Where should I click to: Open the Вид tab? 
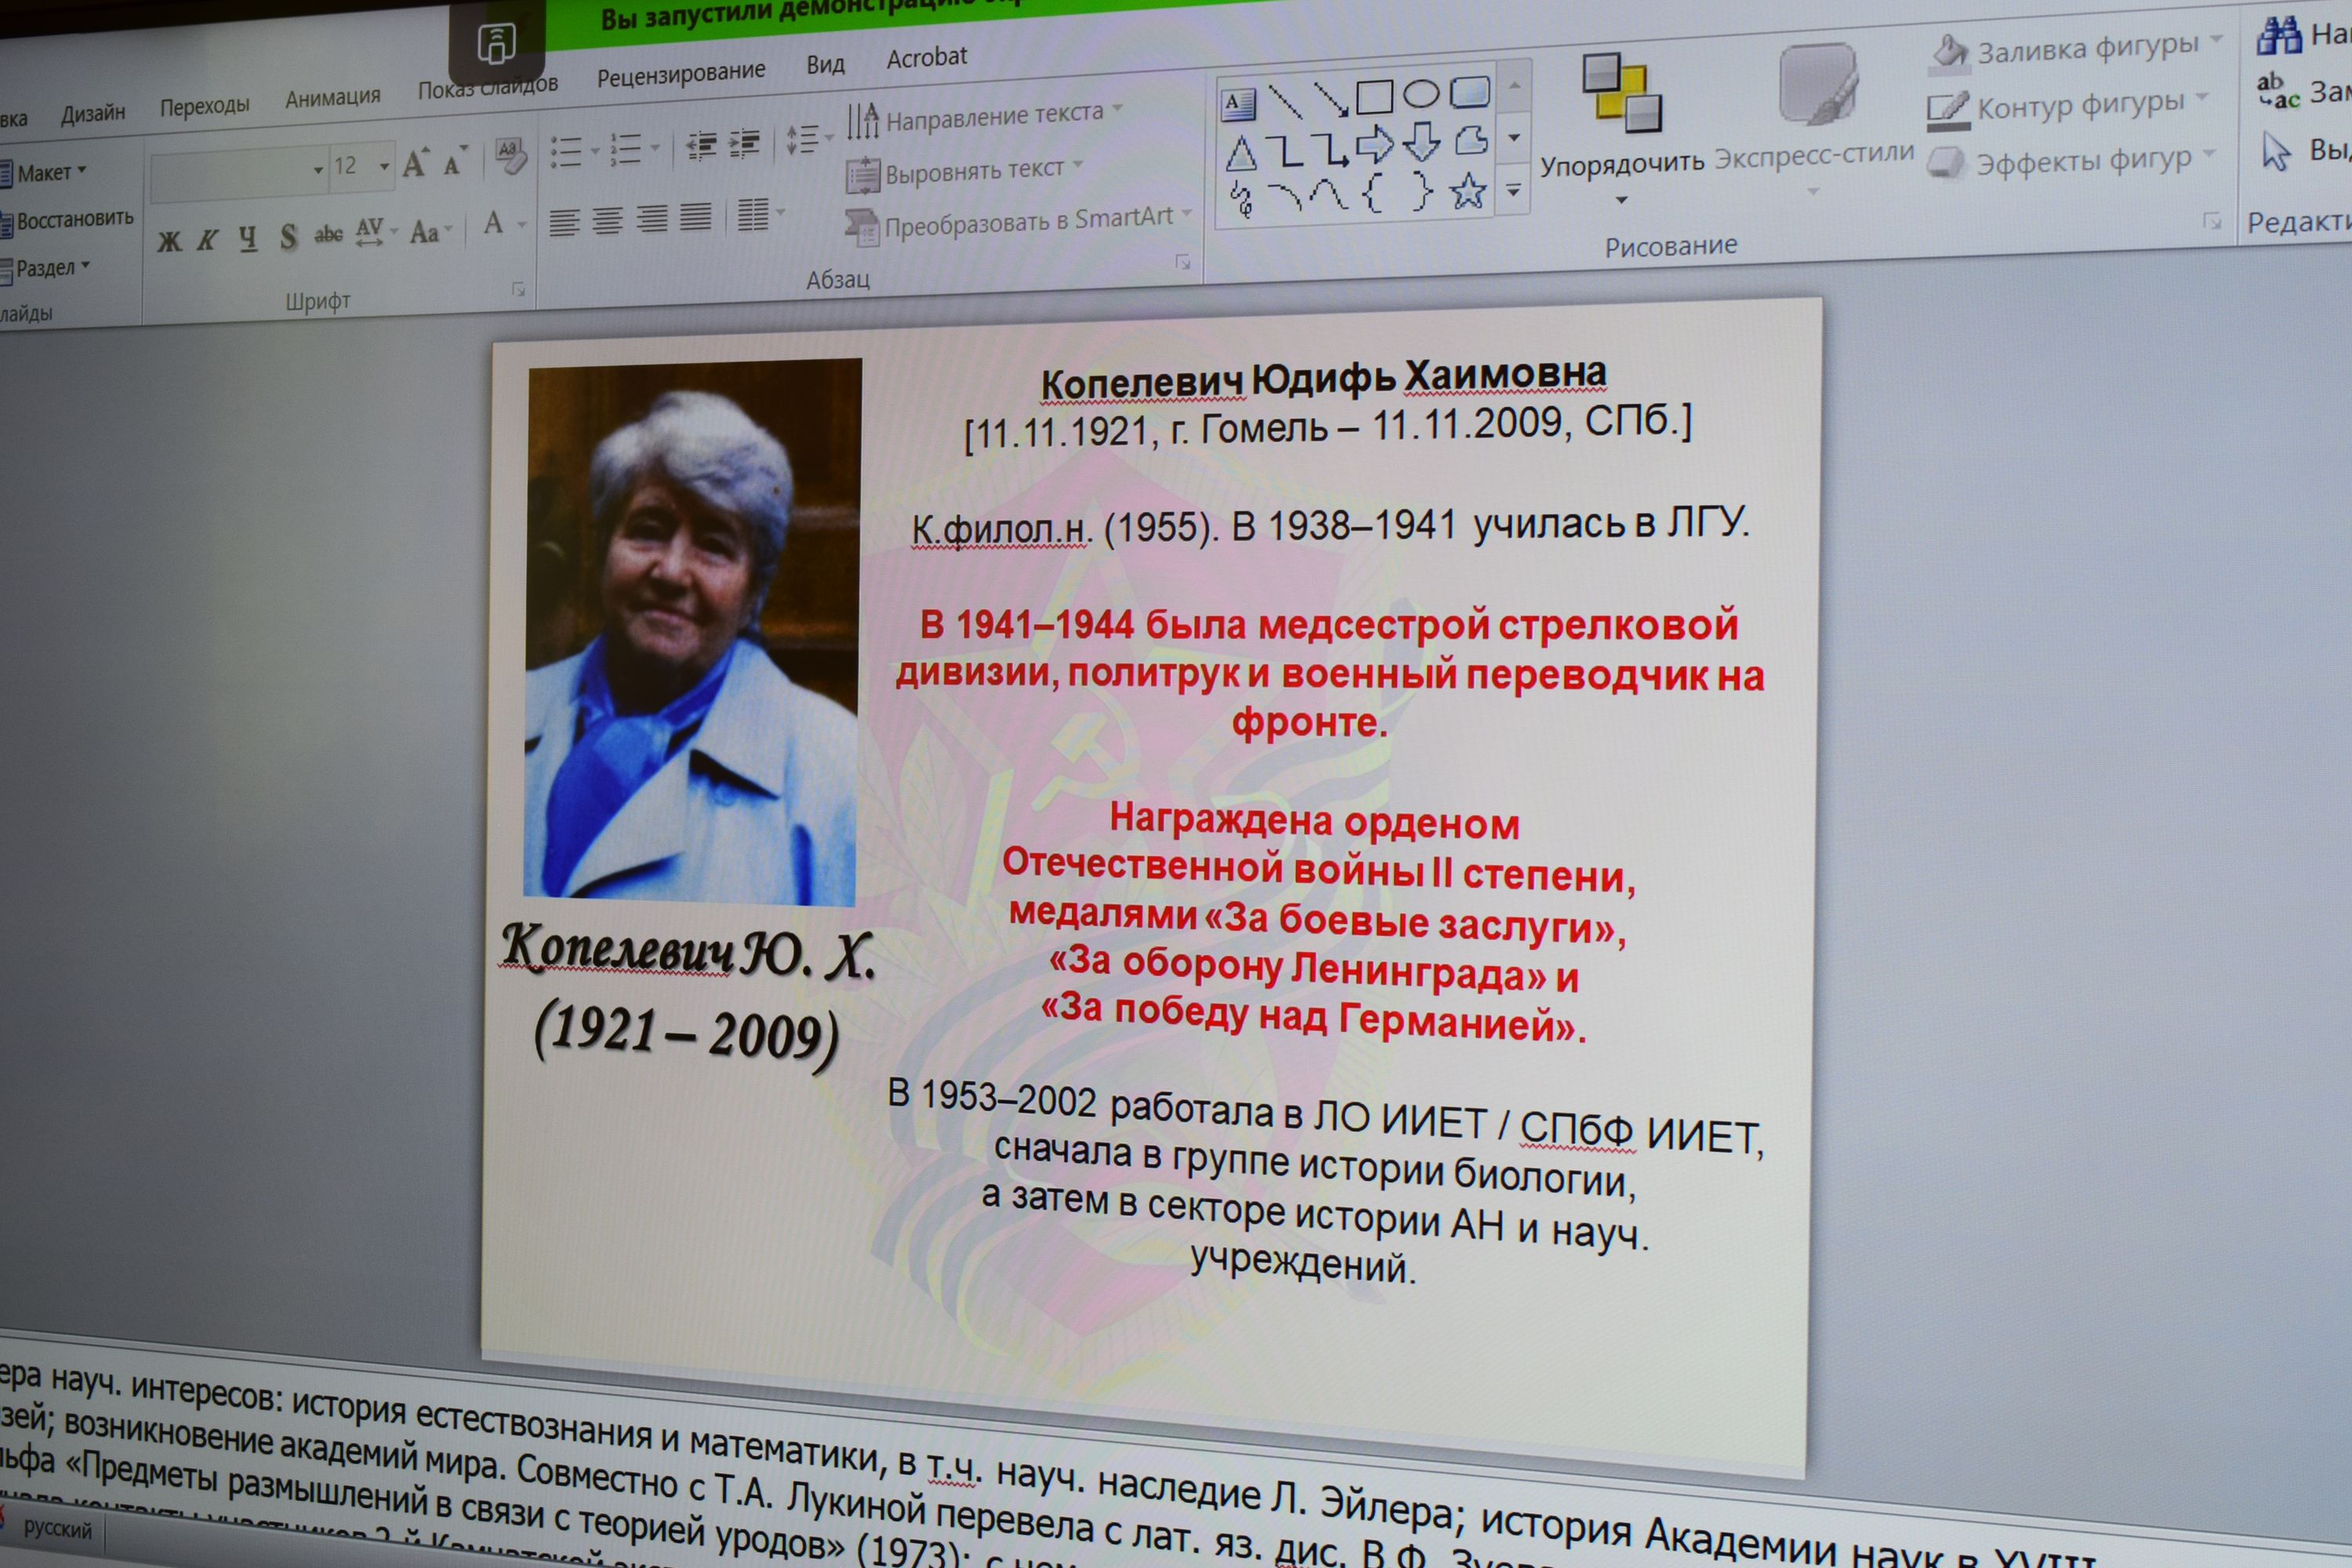(826, 64)
